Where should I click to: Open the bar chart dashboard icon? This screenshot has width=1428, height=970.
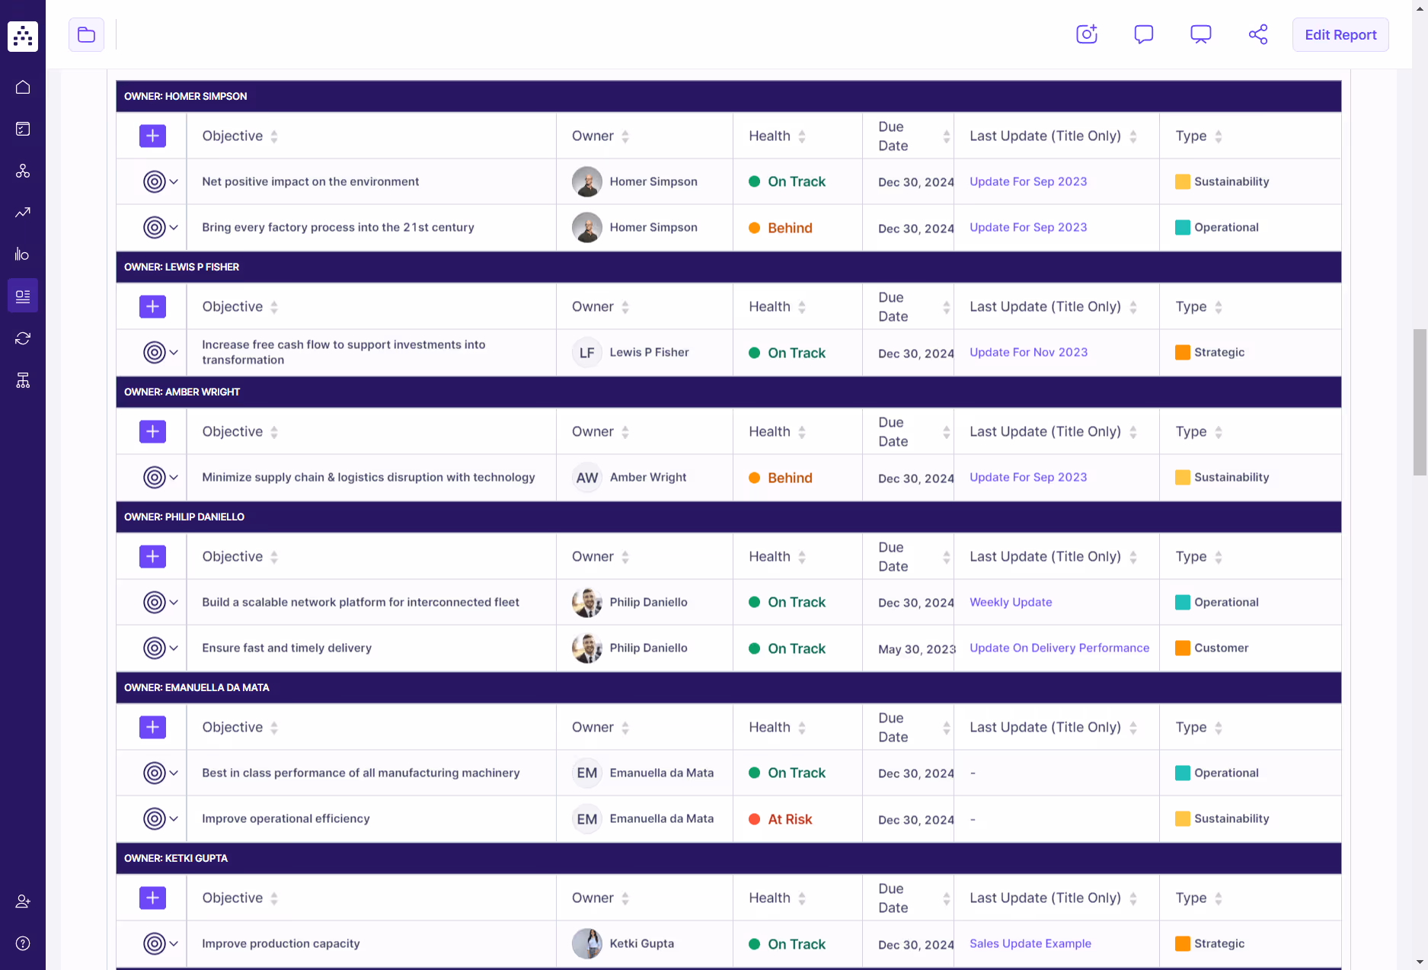click(22, 254)
